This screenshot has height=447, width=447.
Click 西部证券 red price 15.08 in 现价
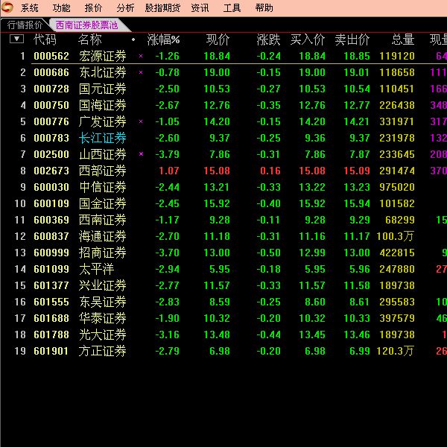point(217,171)
